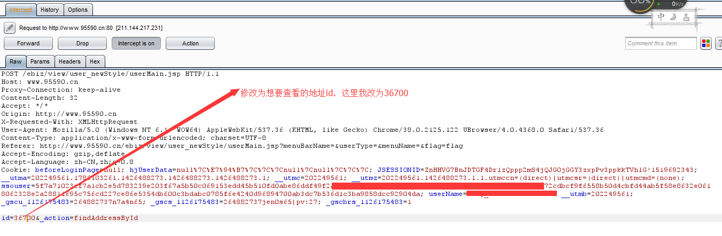Screen dimensions: 722x236
Task: Toggle the Intercept is on button
Action: [136, 43]
